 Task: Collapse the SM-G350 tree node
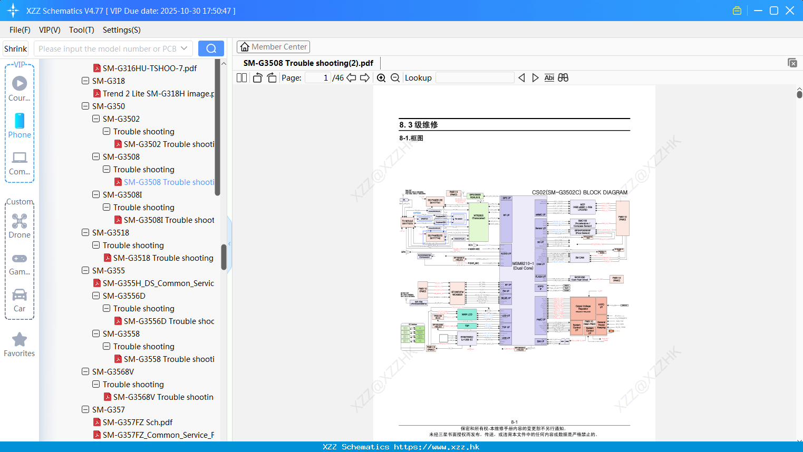pos(85,106)
